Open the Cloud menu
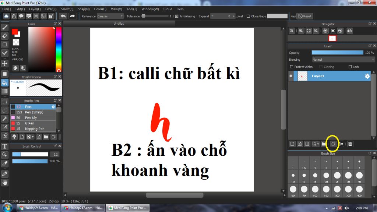 (168, 9)
